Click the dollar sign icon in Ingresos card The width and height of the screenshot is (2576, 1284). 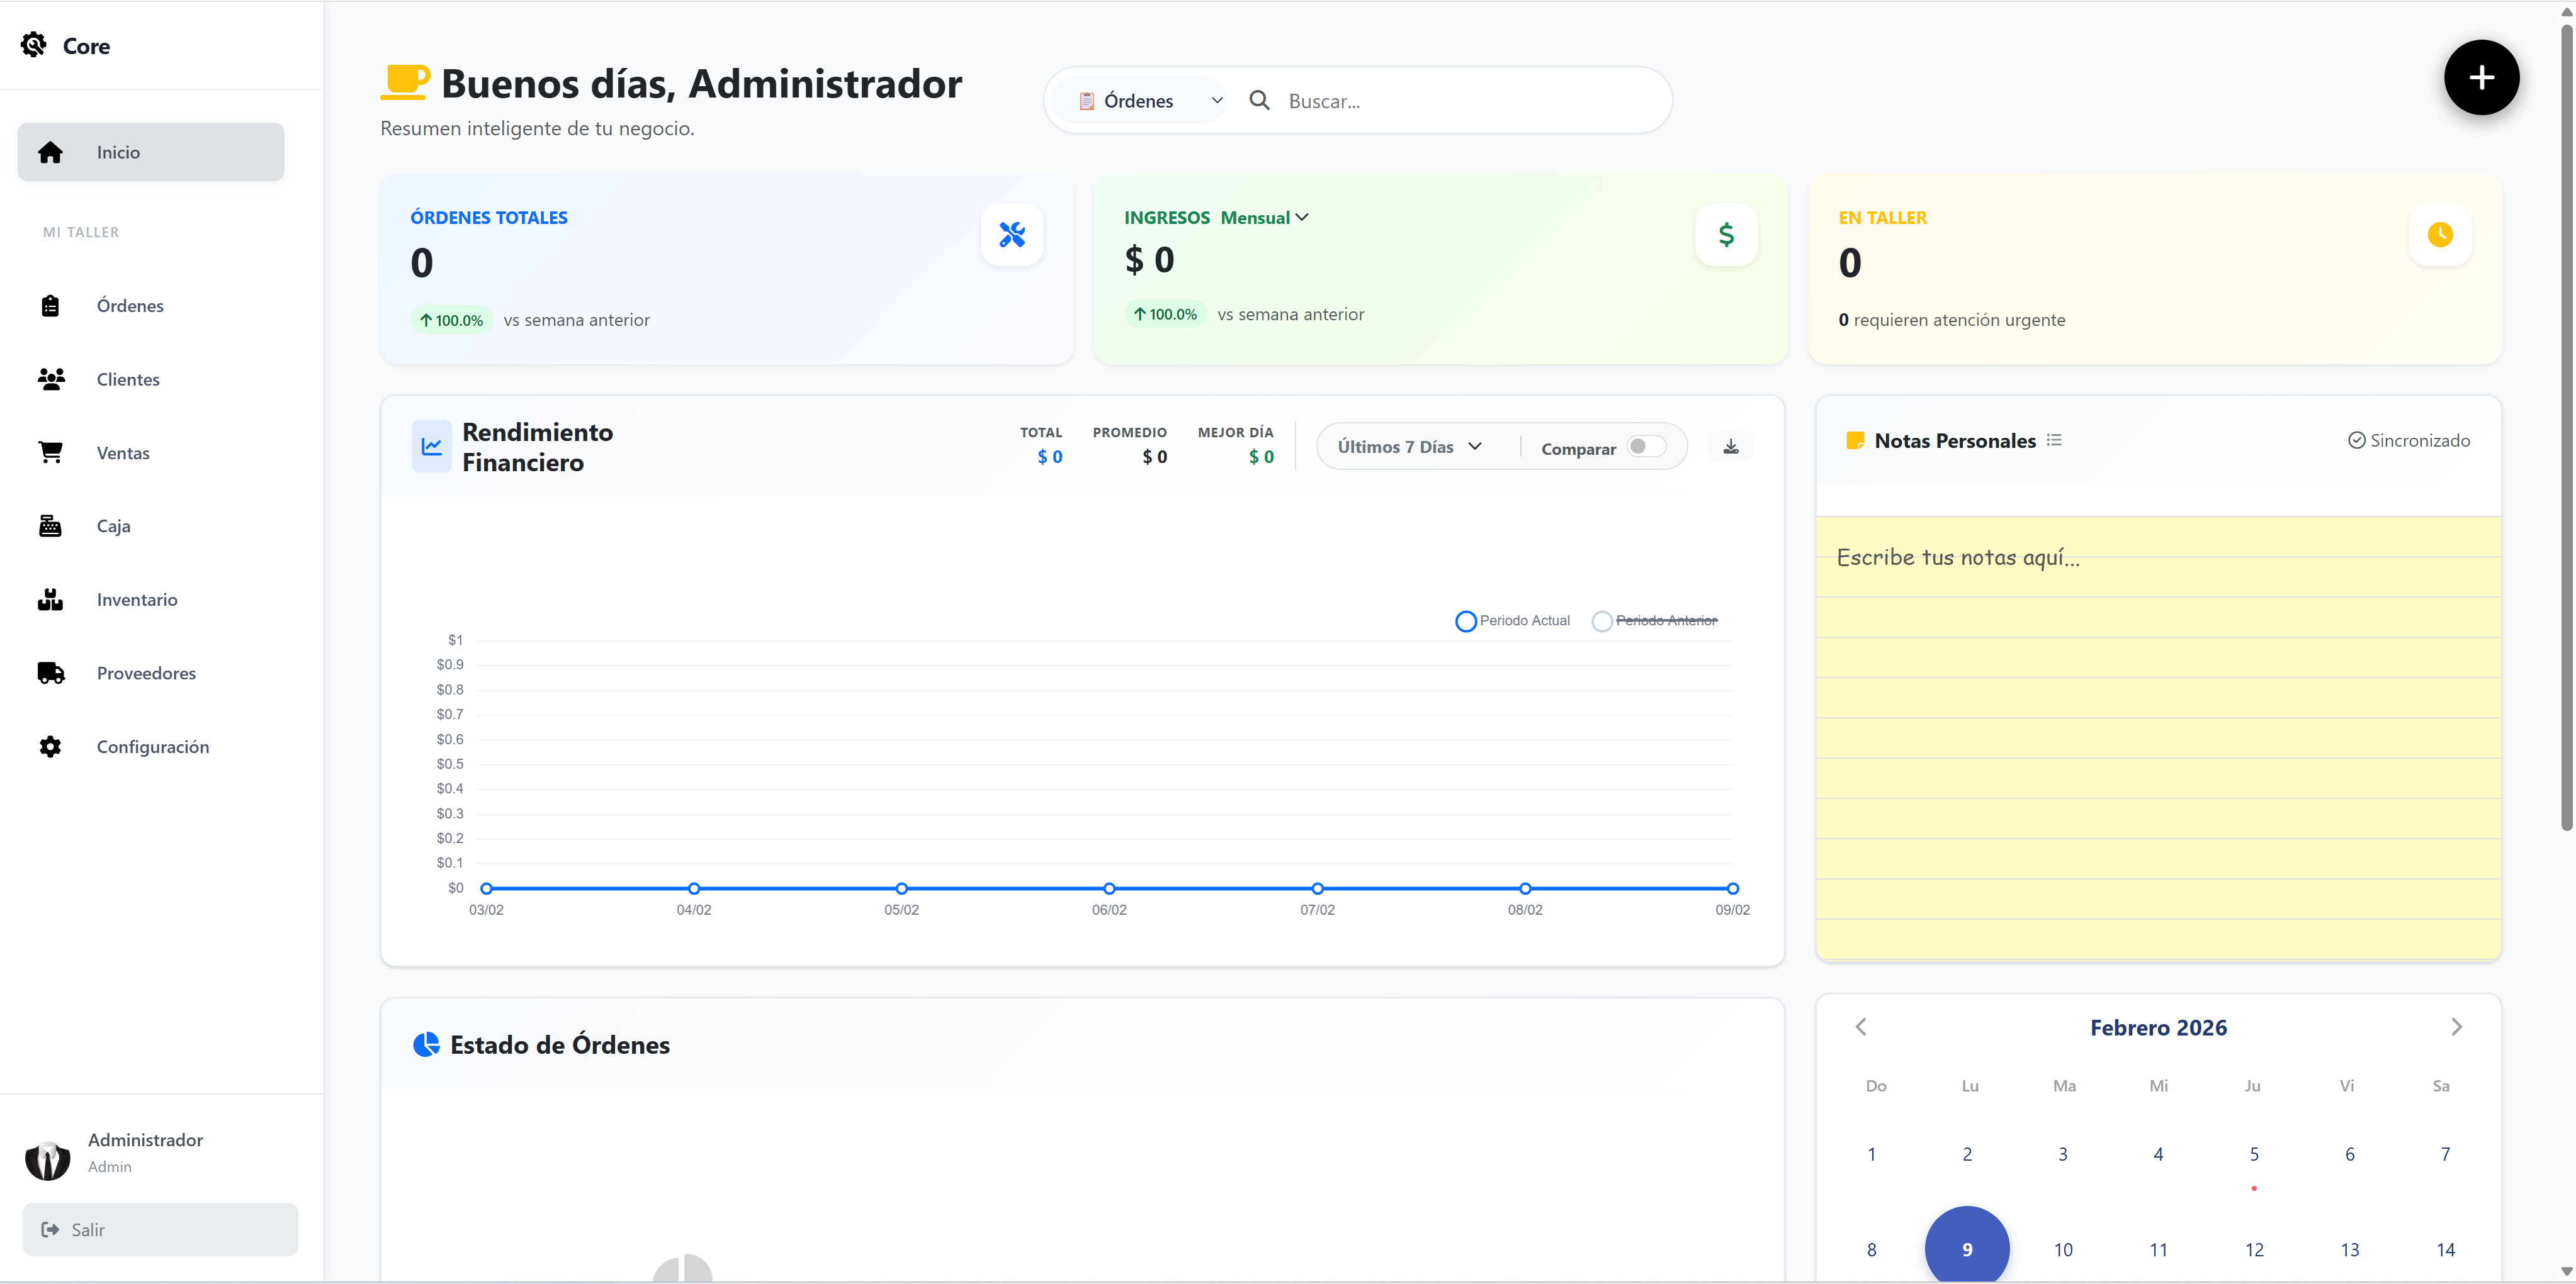[1726, 235]
